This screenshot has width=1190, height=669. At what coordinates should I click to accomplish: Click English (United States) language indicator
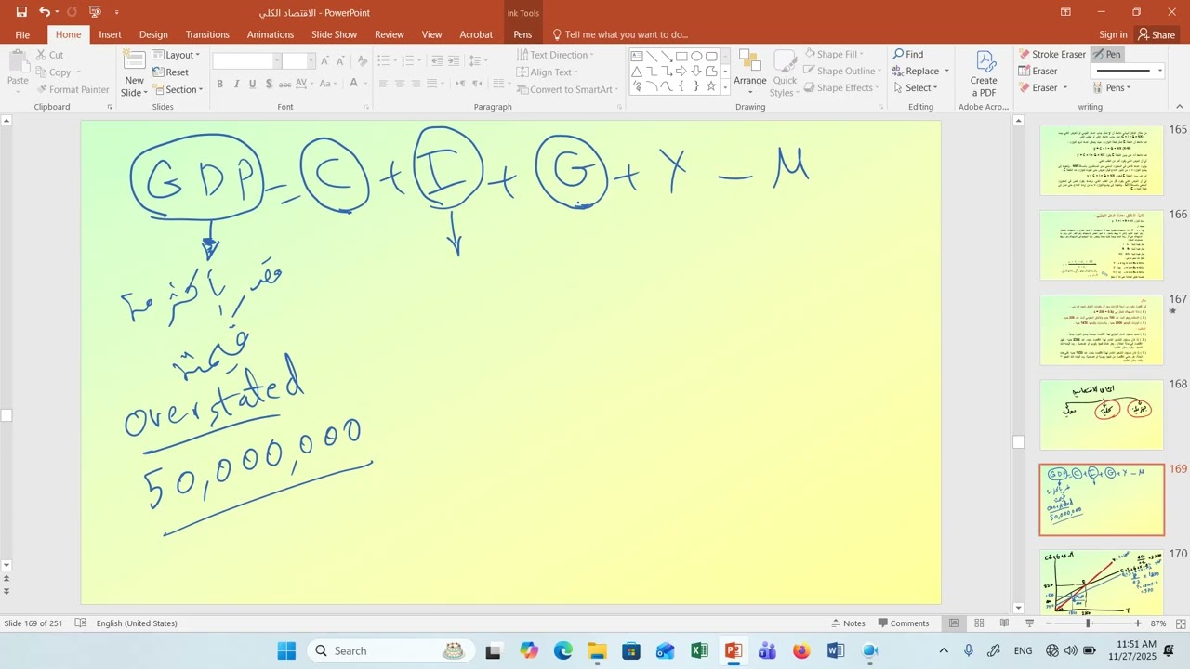click(137, 623)
